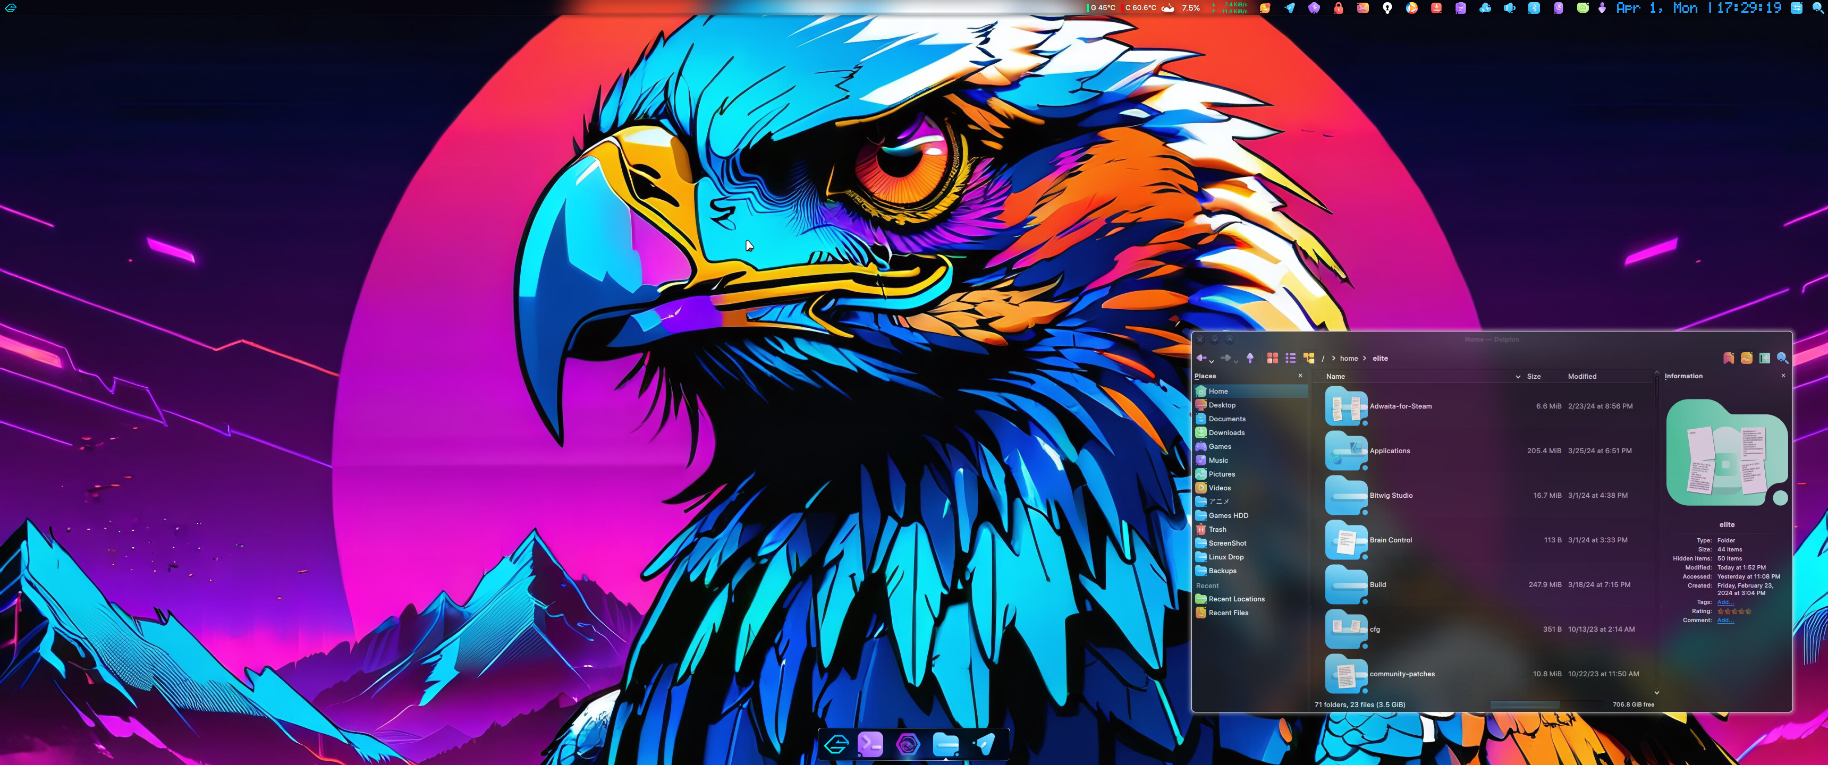
Task: Click the root '/' breadcrumb segment
Action: (1323, 359)
